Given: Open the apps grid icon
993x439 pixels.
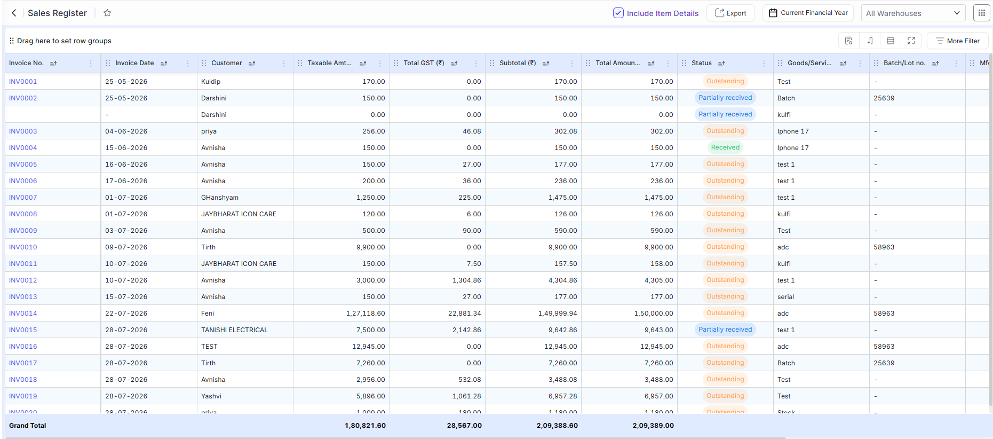Looking at the screenshot, I should click(x=981, y=13).
